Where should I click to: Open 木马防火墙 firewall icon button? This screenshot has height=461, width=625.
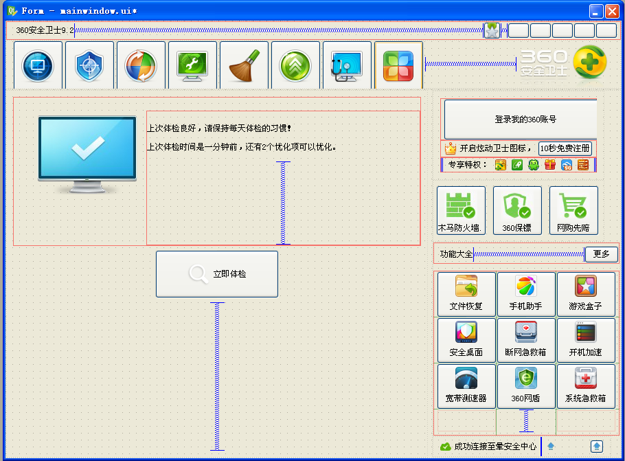click(x=461, y=210)
